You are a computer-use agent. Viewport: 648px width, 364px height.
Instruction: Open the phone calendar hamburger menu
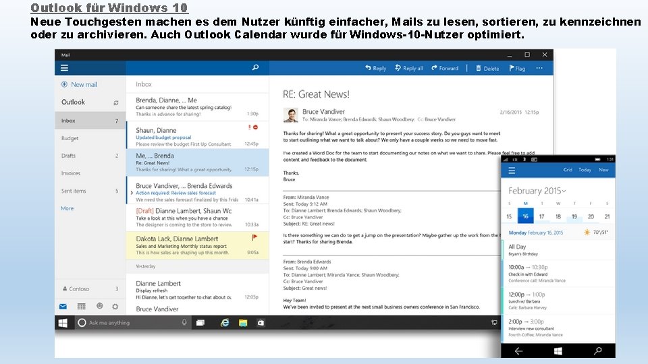point(512,171)
